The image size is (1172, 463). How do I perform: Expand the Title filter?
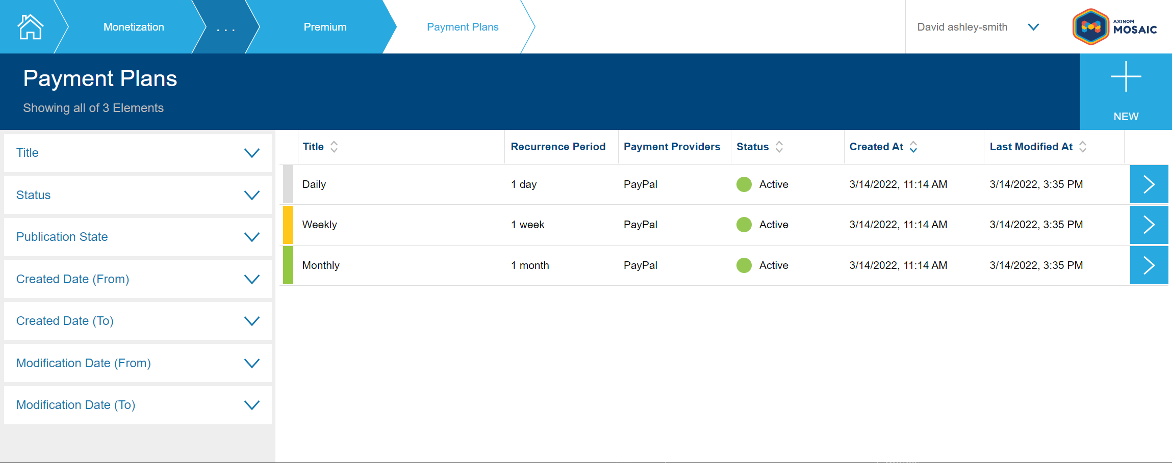251,153
